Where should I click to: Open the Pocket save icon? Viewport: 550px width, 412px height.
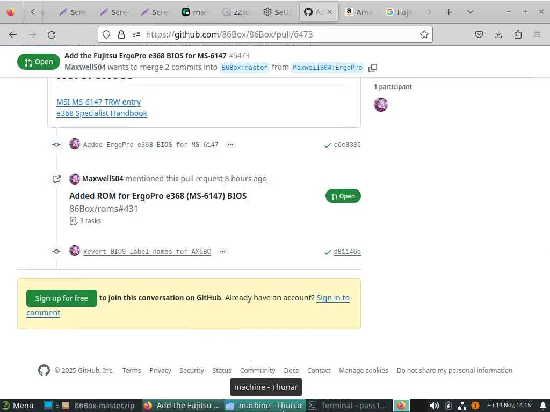pyautogui.click(x=479, y=34)
